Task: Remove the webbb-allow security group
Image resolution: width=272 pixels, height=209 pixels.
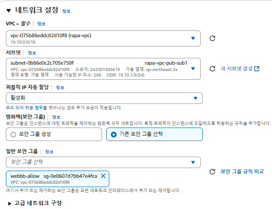Action: 103,176
